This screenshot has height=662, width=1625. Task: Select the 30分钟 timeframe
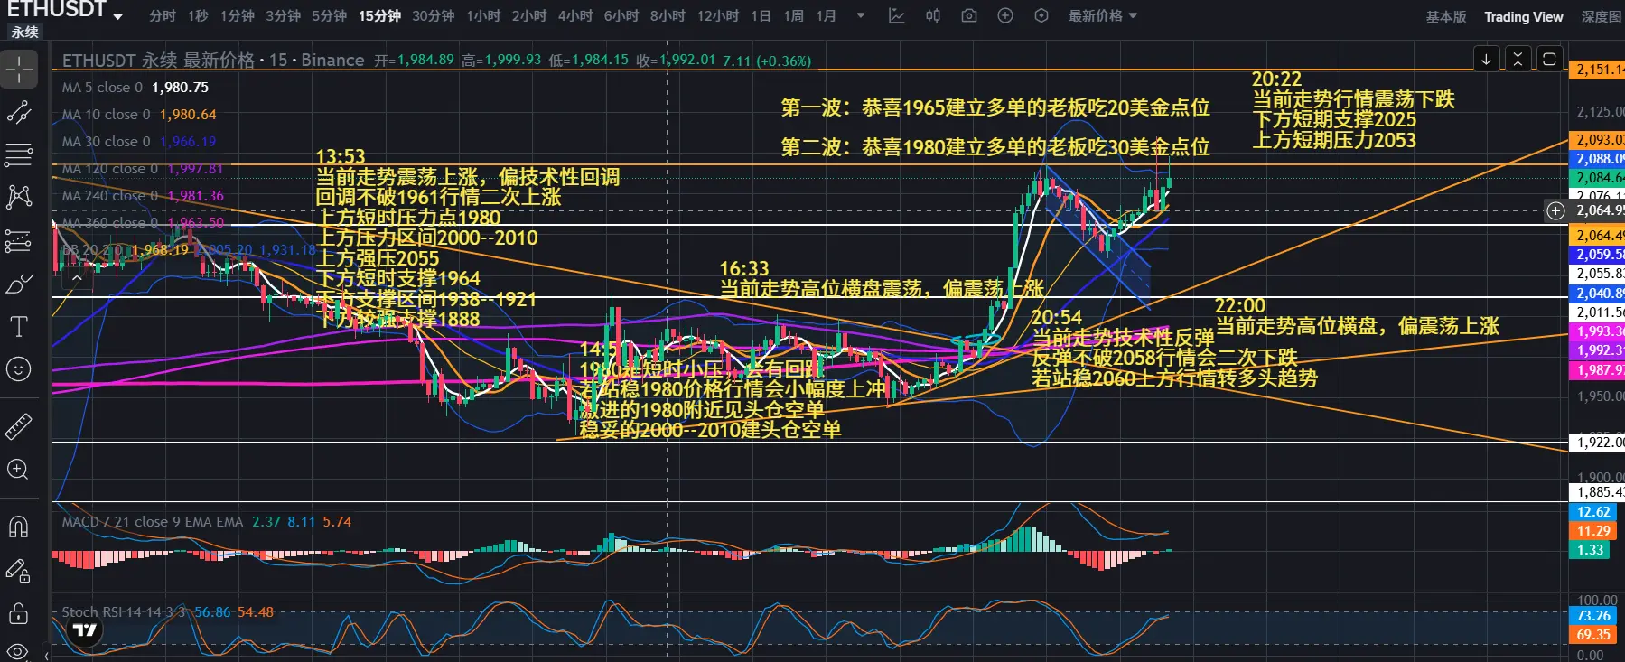click(434, 16)
